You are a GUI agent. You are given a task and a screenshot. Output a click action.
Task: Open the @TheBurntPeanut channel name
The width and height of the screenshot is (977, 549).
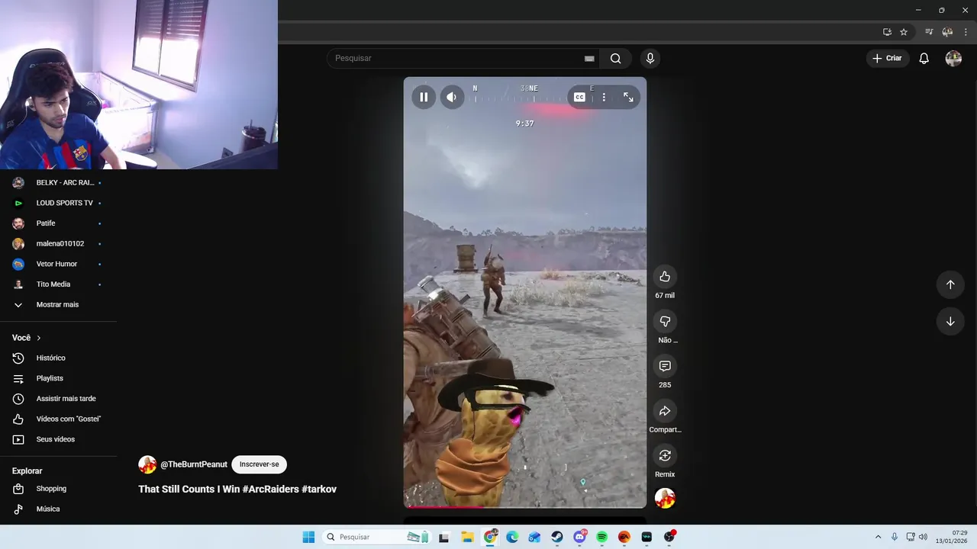tap(194, 464)
